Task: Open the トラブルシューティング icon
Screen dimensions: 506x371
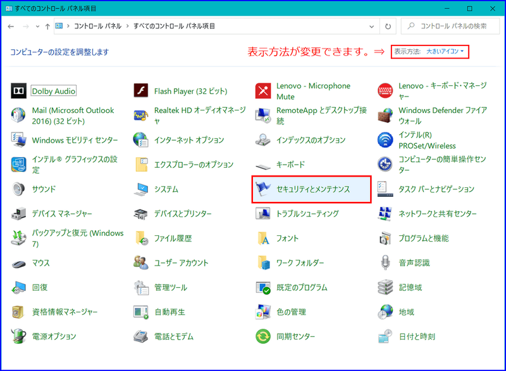Action: (x=263, y=213)
